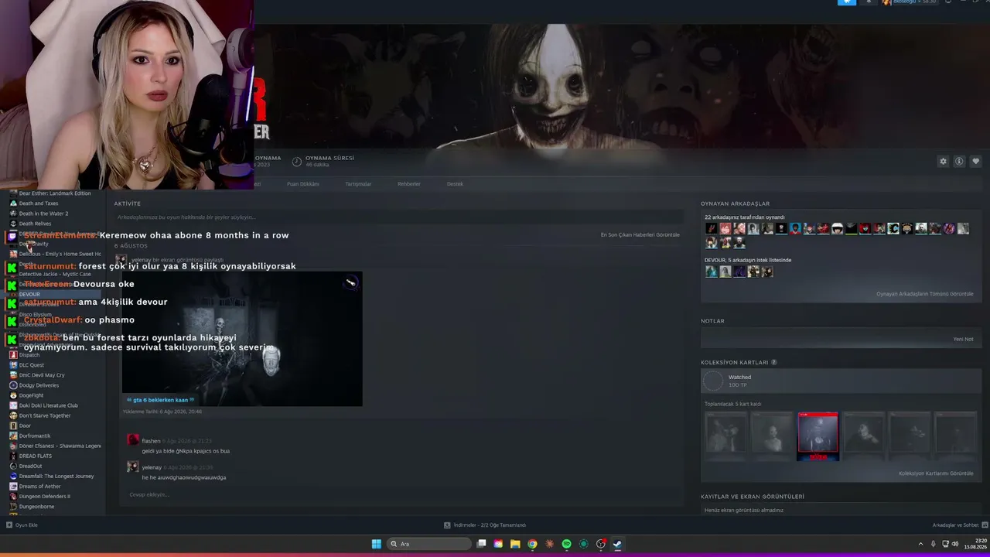Open the downloads status bar
990x557 pixels.
(x=485, y=525)
